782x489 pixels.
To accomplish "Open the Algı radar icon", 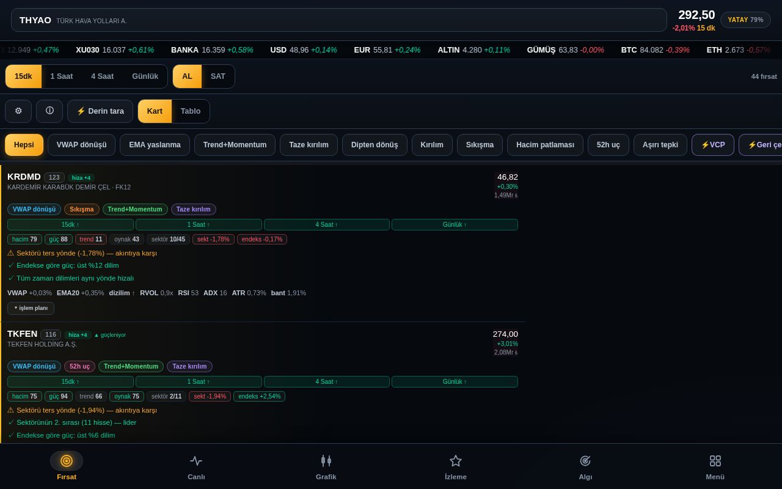I will click(585, 461).
